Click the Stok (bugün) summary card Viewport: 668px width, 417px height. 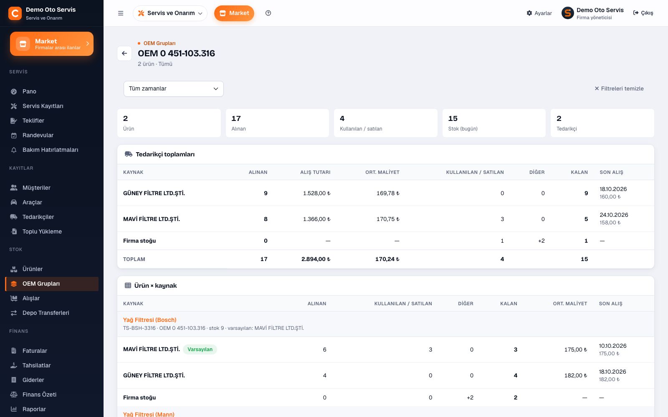(494, 123)
